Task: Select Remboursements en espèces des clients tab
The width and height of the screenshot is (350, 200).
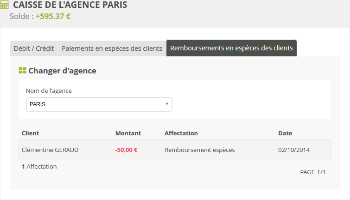Action: 231,48
